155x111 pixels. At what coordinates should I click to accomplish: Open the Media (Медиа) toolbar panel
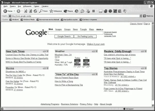click(65, 11)
